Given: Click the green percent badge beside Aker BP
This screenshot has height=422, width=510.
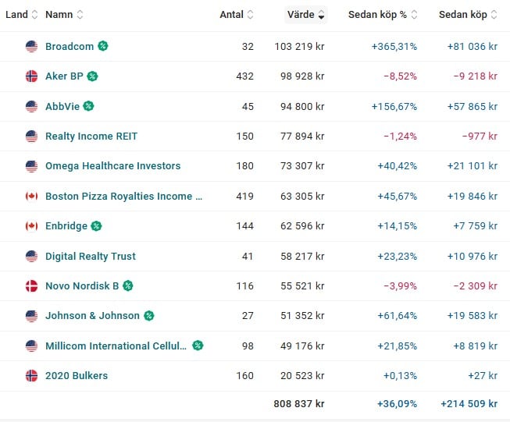Looking at the screenshot, I should (x=92, y=76).
